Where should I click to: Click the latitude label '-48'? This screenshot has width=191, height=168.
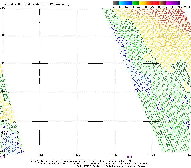point(2,121)
